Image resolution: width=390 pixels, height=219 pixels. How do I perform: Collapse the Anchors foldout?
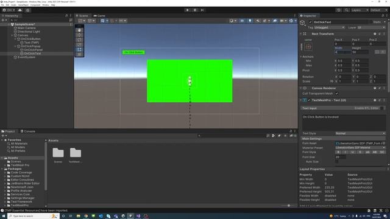pos(300,57)
